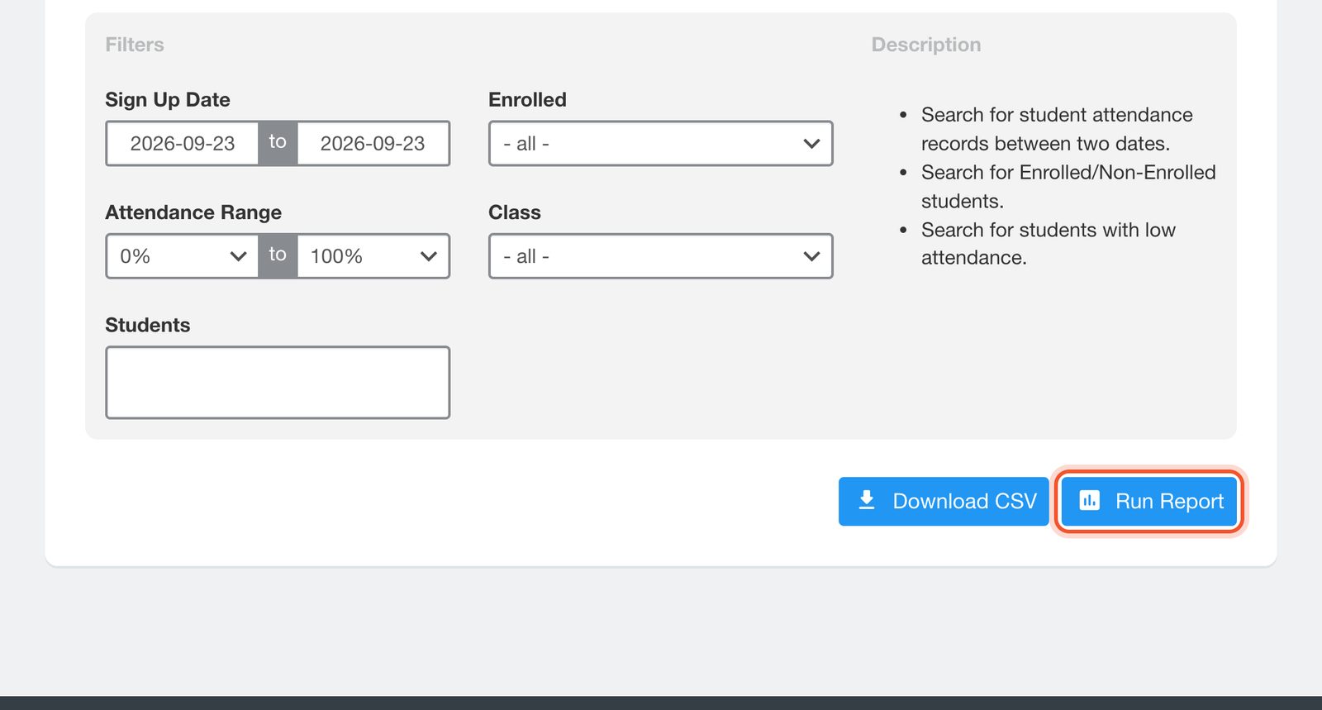Viewport: 1322px width, 710px height.
Task: Click the Sign Up end date field
Action: point(373,143)
